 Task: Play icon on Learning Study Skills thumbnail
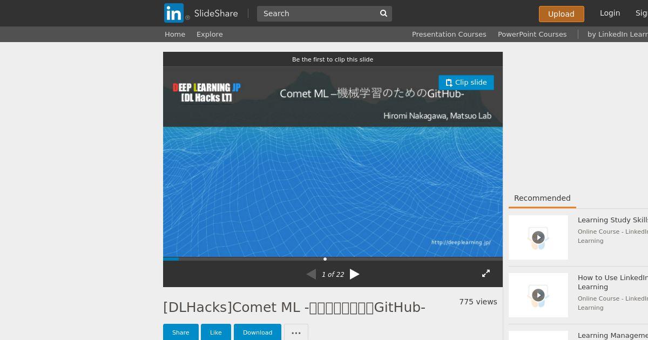tap(538, 237)
